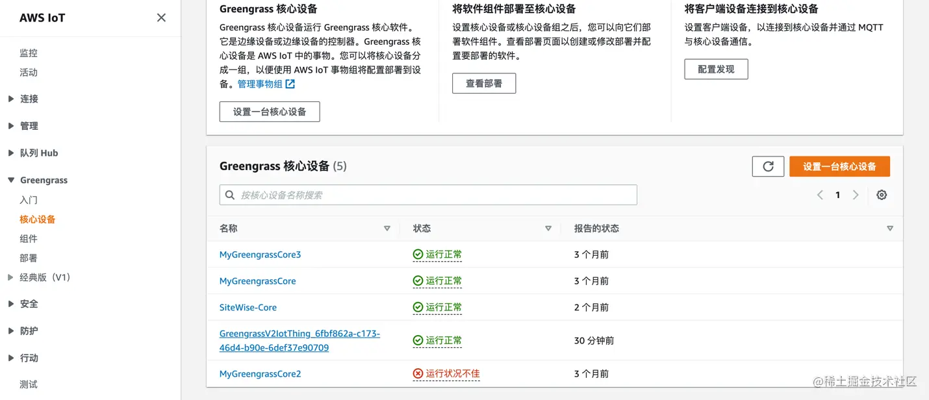Click 运行正常 status for GreengrassV2IotThing
This screenshot has width=929, height=400.
click(x=444, y=340)
